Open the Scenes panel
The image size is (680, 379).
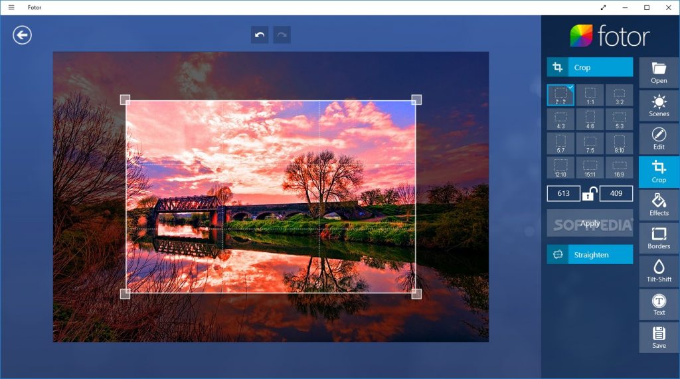pyautogui.click(x=659, y=106)
